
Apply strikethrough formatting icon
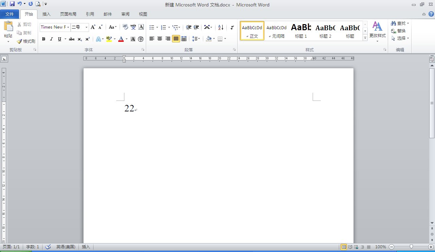71,39
